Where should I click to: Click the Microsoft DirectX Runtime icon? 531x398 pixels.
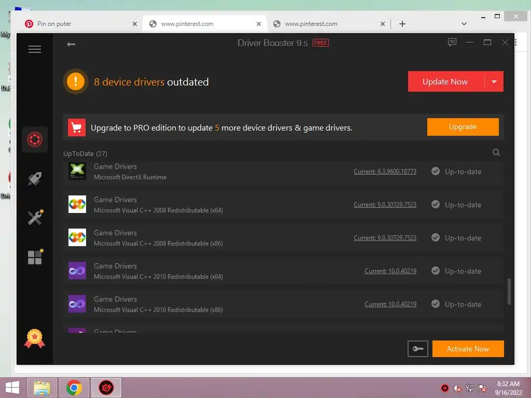(x=77, y=171)
